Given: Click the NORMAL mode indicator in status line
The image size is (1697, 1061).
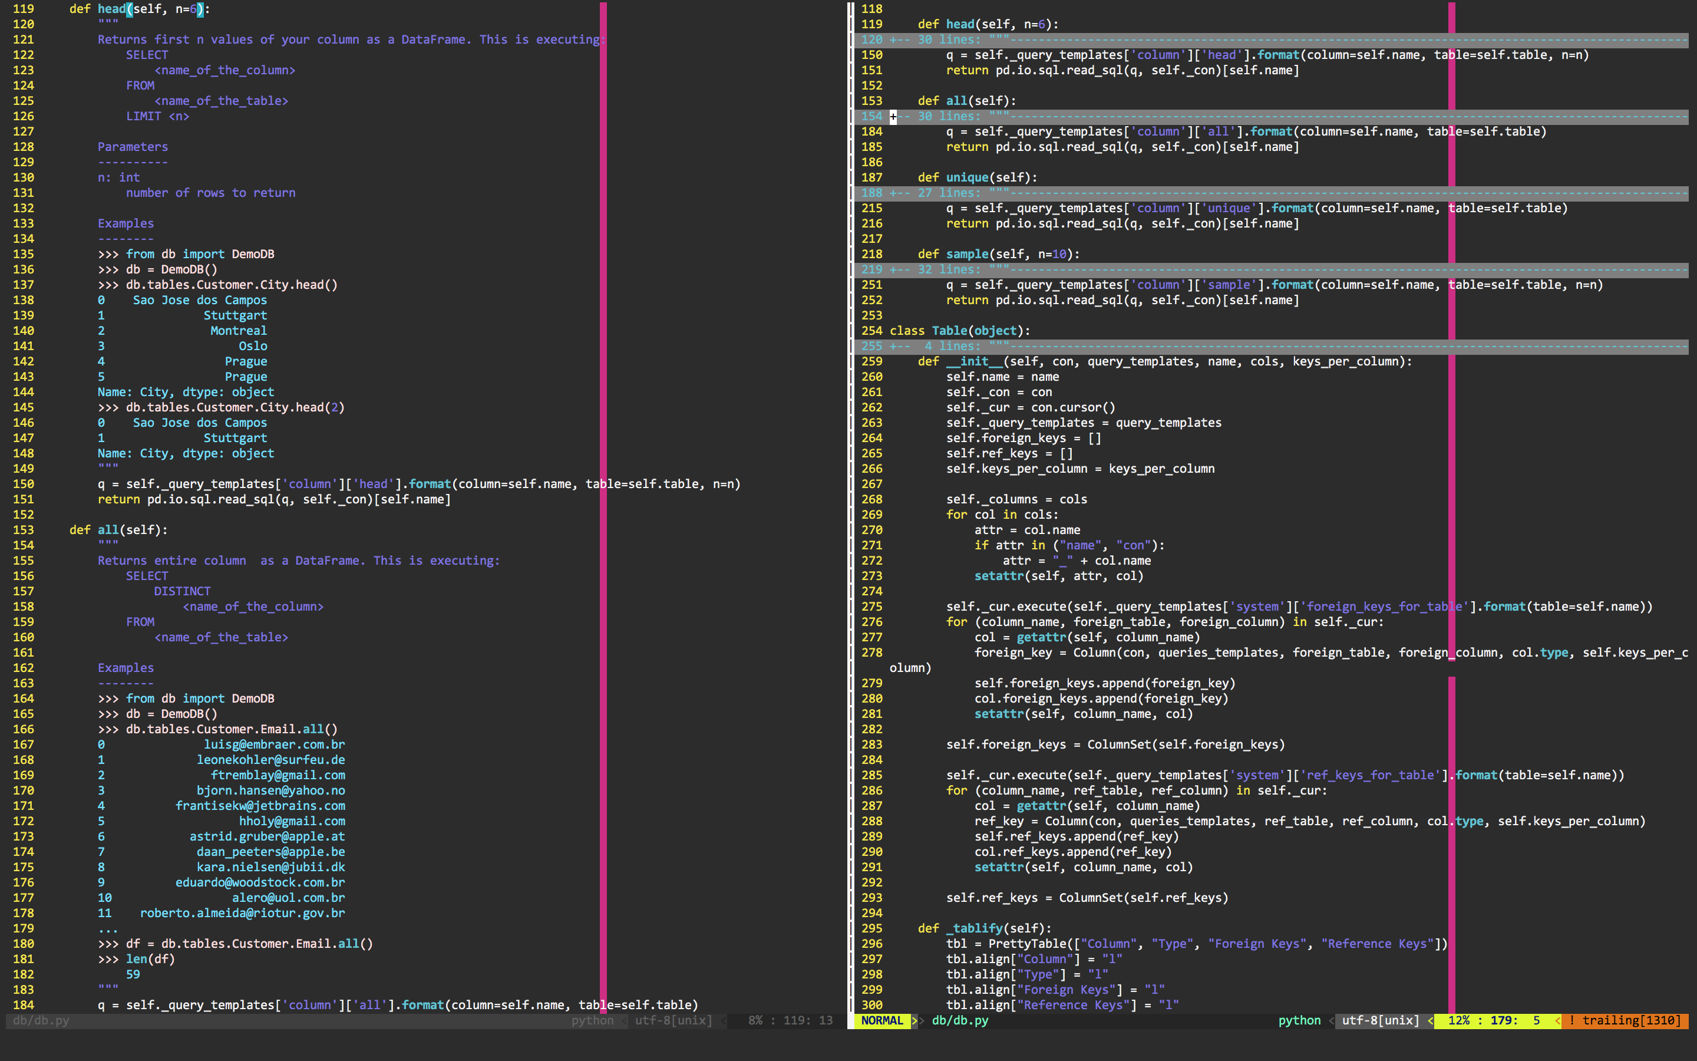Looking at the screenshot, I should pos(881,1020).
